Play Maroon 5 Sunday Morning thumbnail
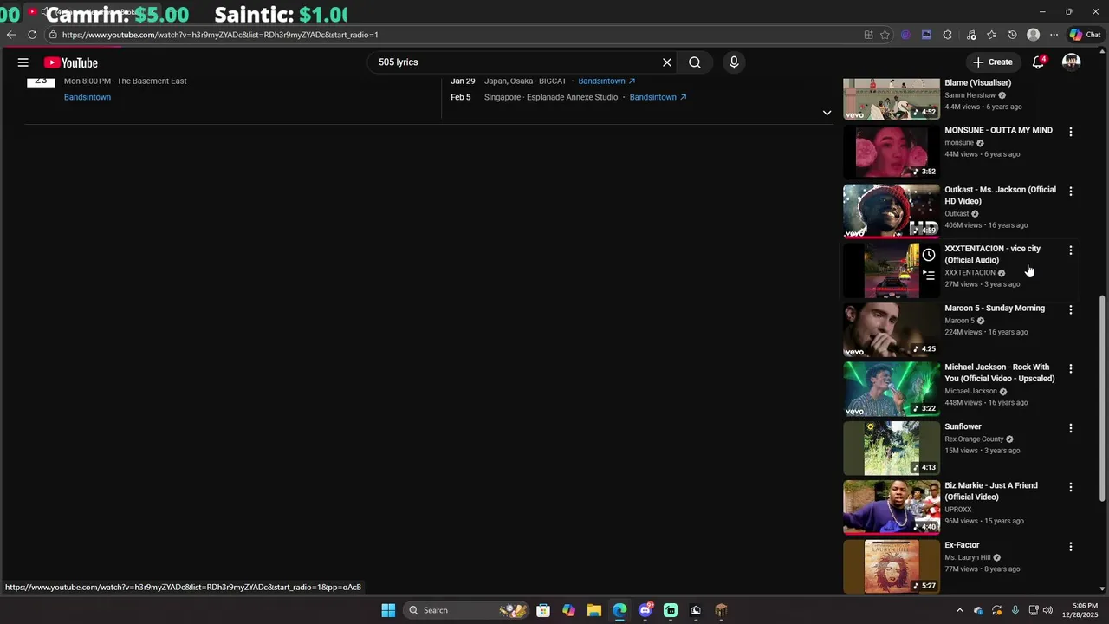This screenshot has height=624, width=1109. click(892, 329)
